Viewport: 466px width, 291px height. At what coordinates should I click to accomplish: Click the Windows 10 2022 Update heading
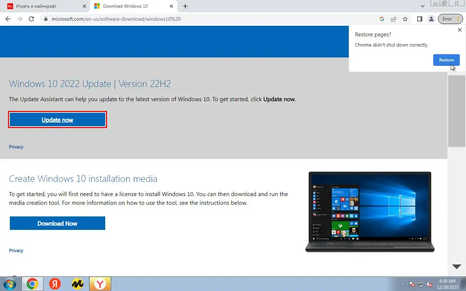(x=90, y=84)
